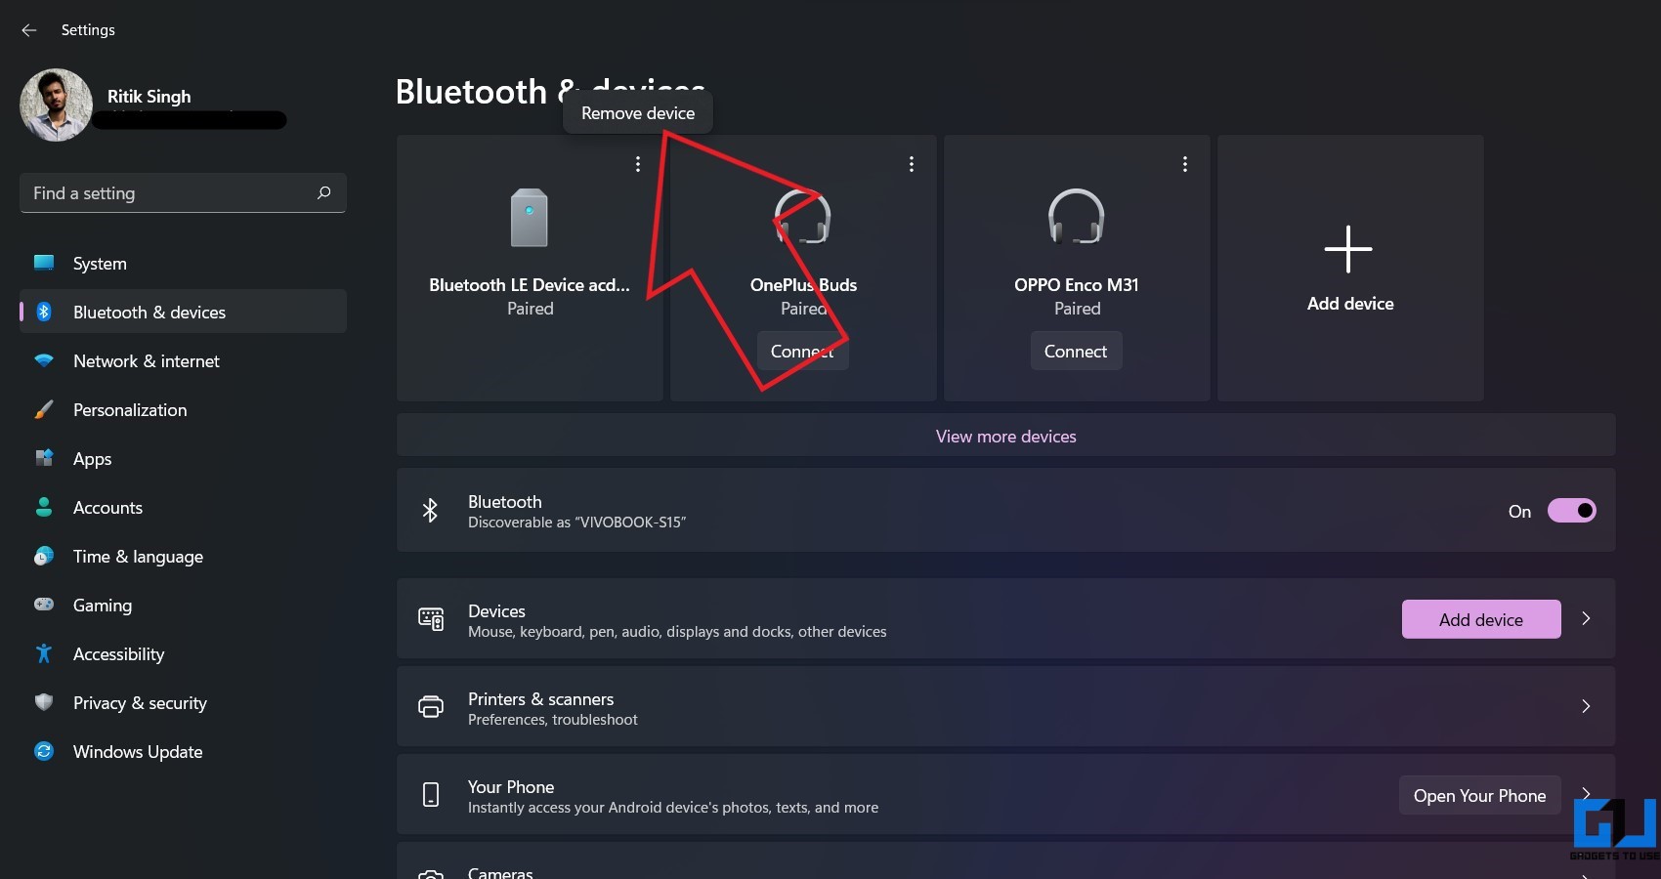Image resolution: width=1661 pixels, height=879 pixels.
Task: Focus the Find a setting search box
Action: click(x=183, y=193)
